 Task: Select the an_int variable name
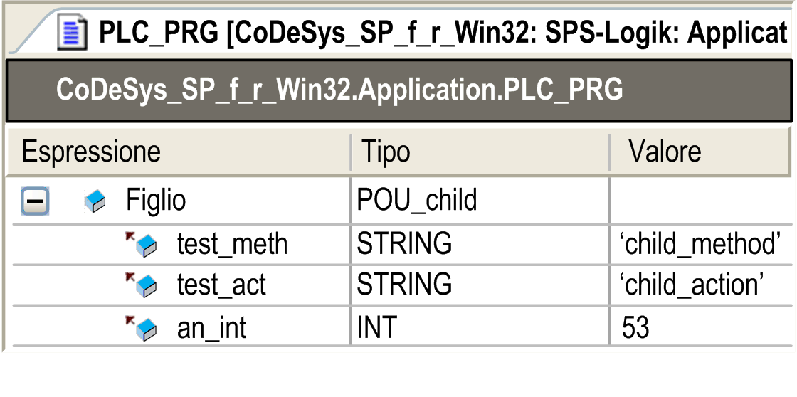point(211,328)
